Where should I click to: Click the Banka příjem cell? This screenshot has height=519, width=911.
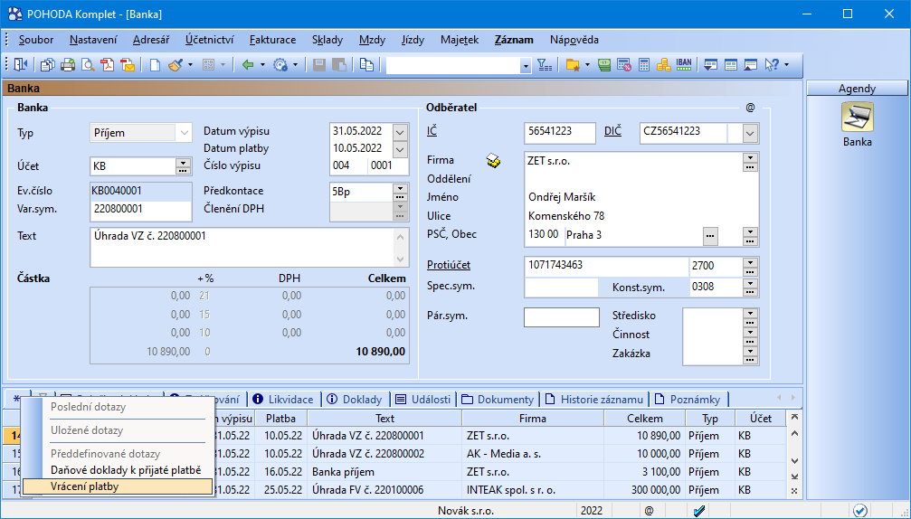(x=384, y=472)
